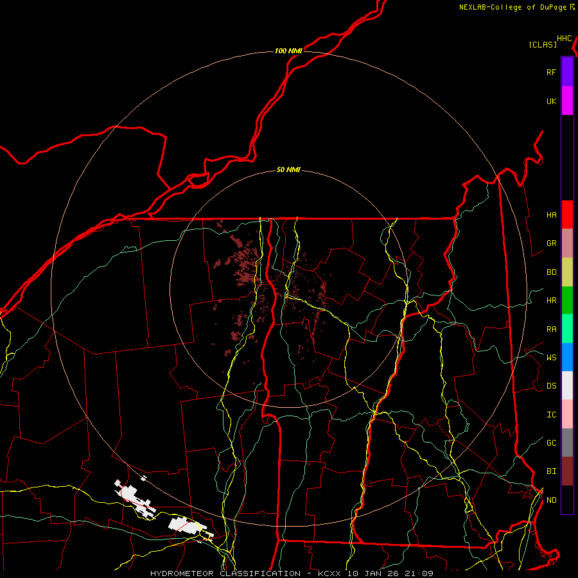The height and width of the screenshot is (578, 578).
Task: Click the DS legend label
Action: pyautogui.click(x=551, y=386)
